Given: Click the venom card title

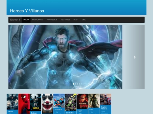Looking at the screenshot, I should [x=10, y=111].
